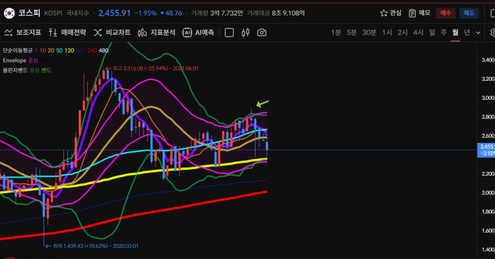
Task: Toggle the 50-period moving average
Action: tap(60, 50)
